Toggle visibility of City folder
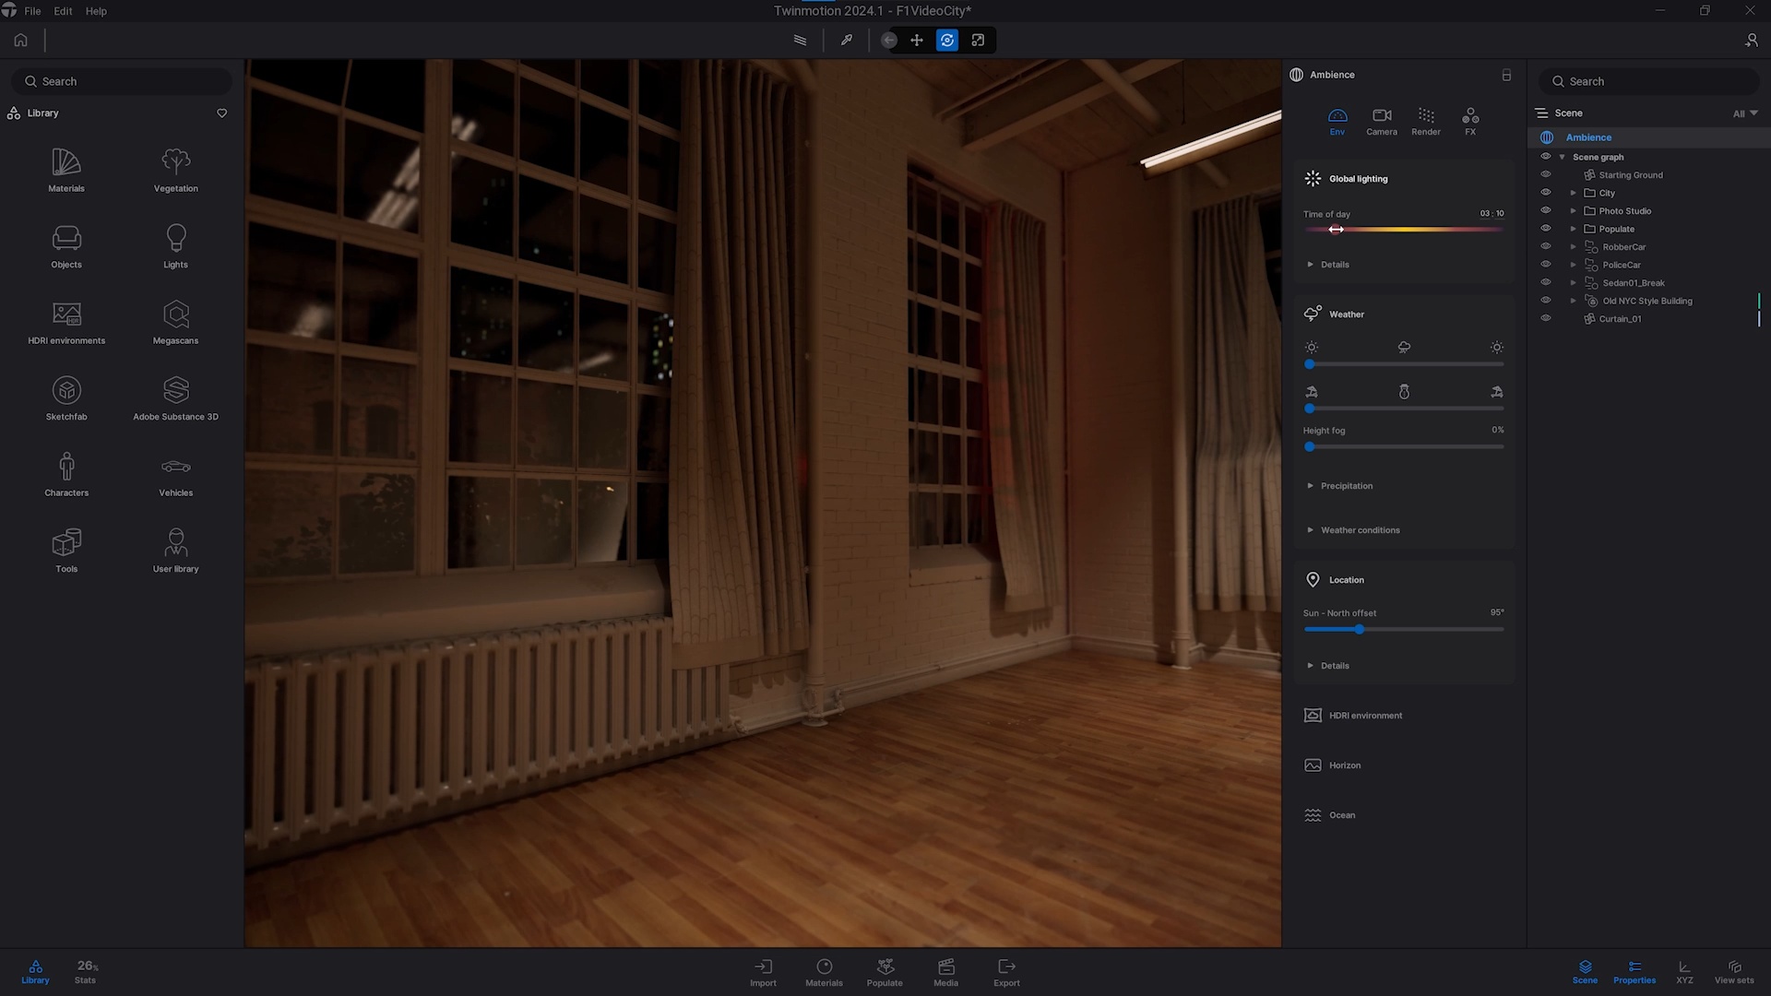The image size is (1771, 996). [1546, 193]
